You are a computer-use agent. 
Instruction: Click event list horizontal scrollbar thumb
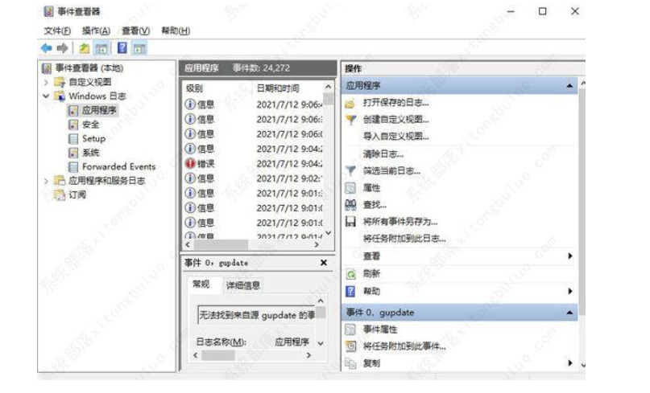point(221,245)
